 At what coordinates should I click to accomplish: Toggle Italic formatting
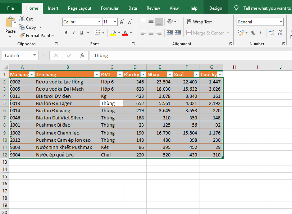coord(74,33)
